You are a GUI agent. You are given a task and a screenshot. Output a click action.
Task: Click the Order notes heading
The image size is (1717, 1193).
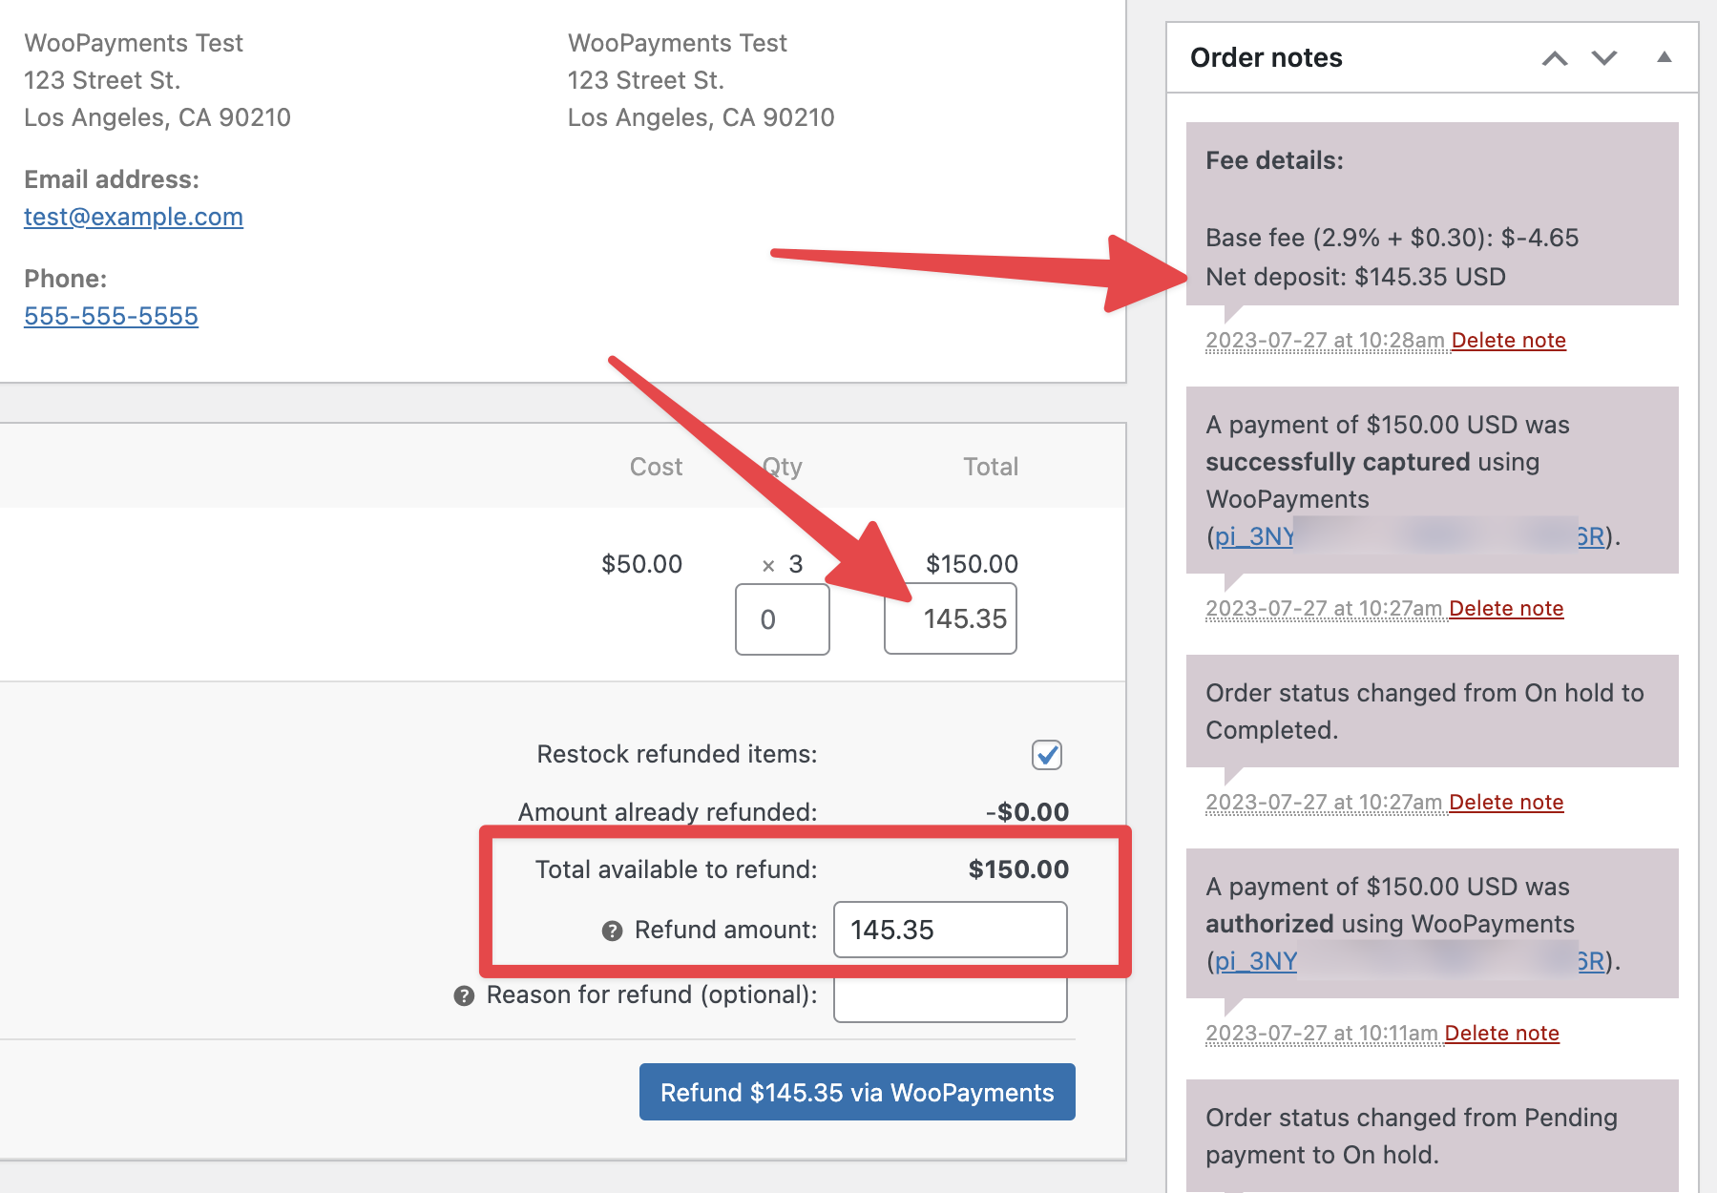(1267, 58)
